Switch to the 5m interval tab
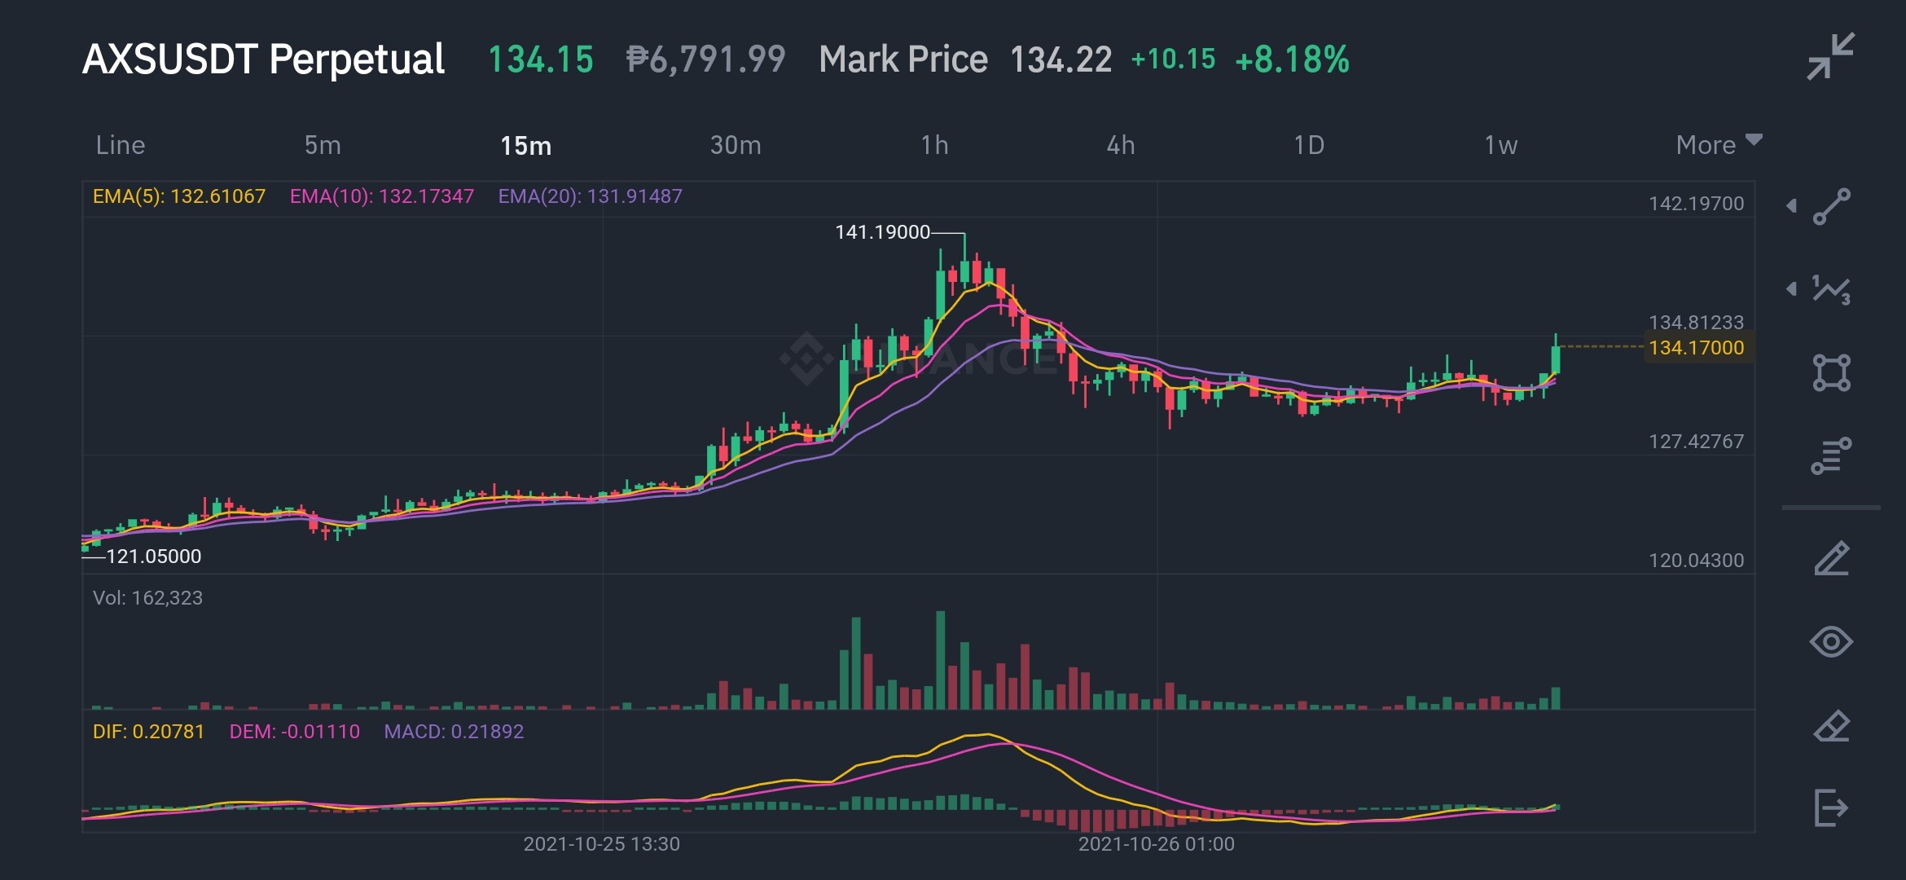Screen dimensions: 1906x880 coord(323,145)
